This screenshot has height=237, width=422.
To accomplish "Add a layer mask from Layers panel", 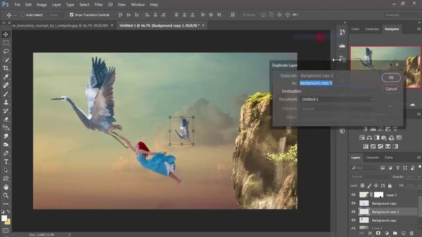I will point(378,233).
